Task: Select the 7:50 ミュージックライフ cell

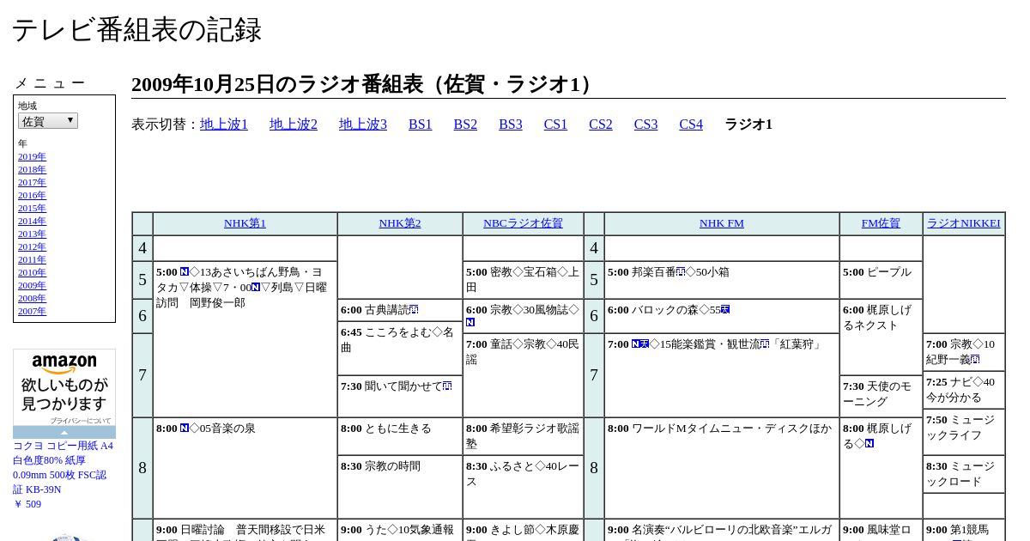Action: (964, 432)
